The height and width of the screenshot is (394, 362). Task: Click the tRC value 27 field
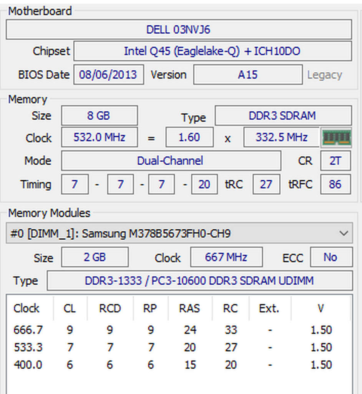[266, 184]
